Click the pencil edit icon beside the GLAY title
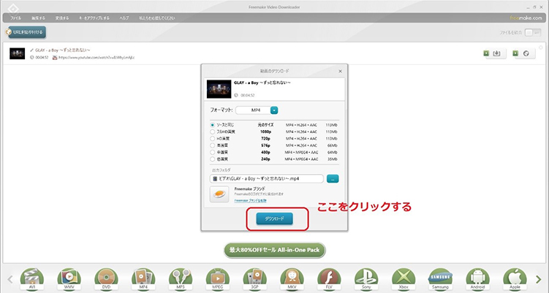Screen dimensions: 549x293 click(x=32, y=50)
